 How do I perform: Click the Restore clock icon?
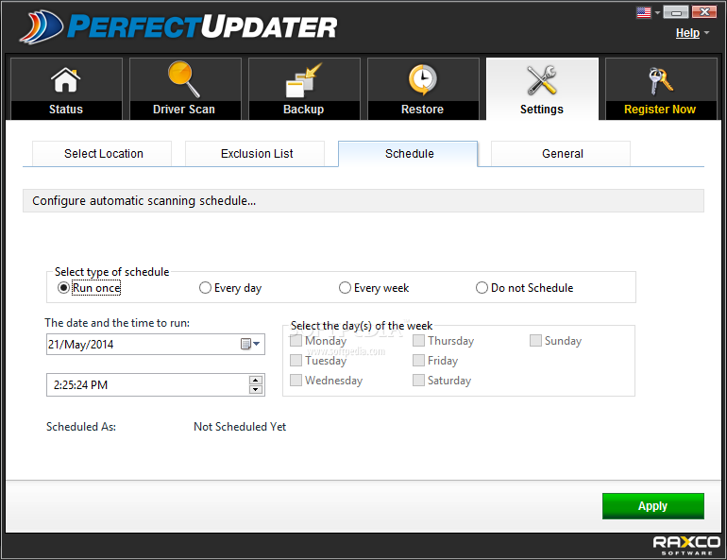[422, 79]
